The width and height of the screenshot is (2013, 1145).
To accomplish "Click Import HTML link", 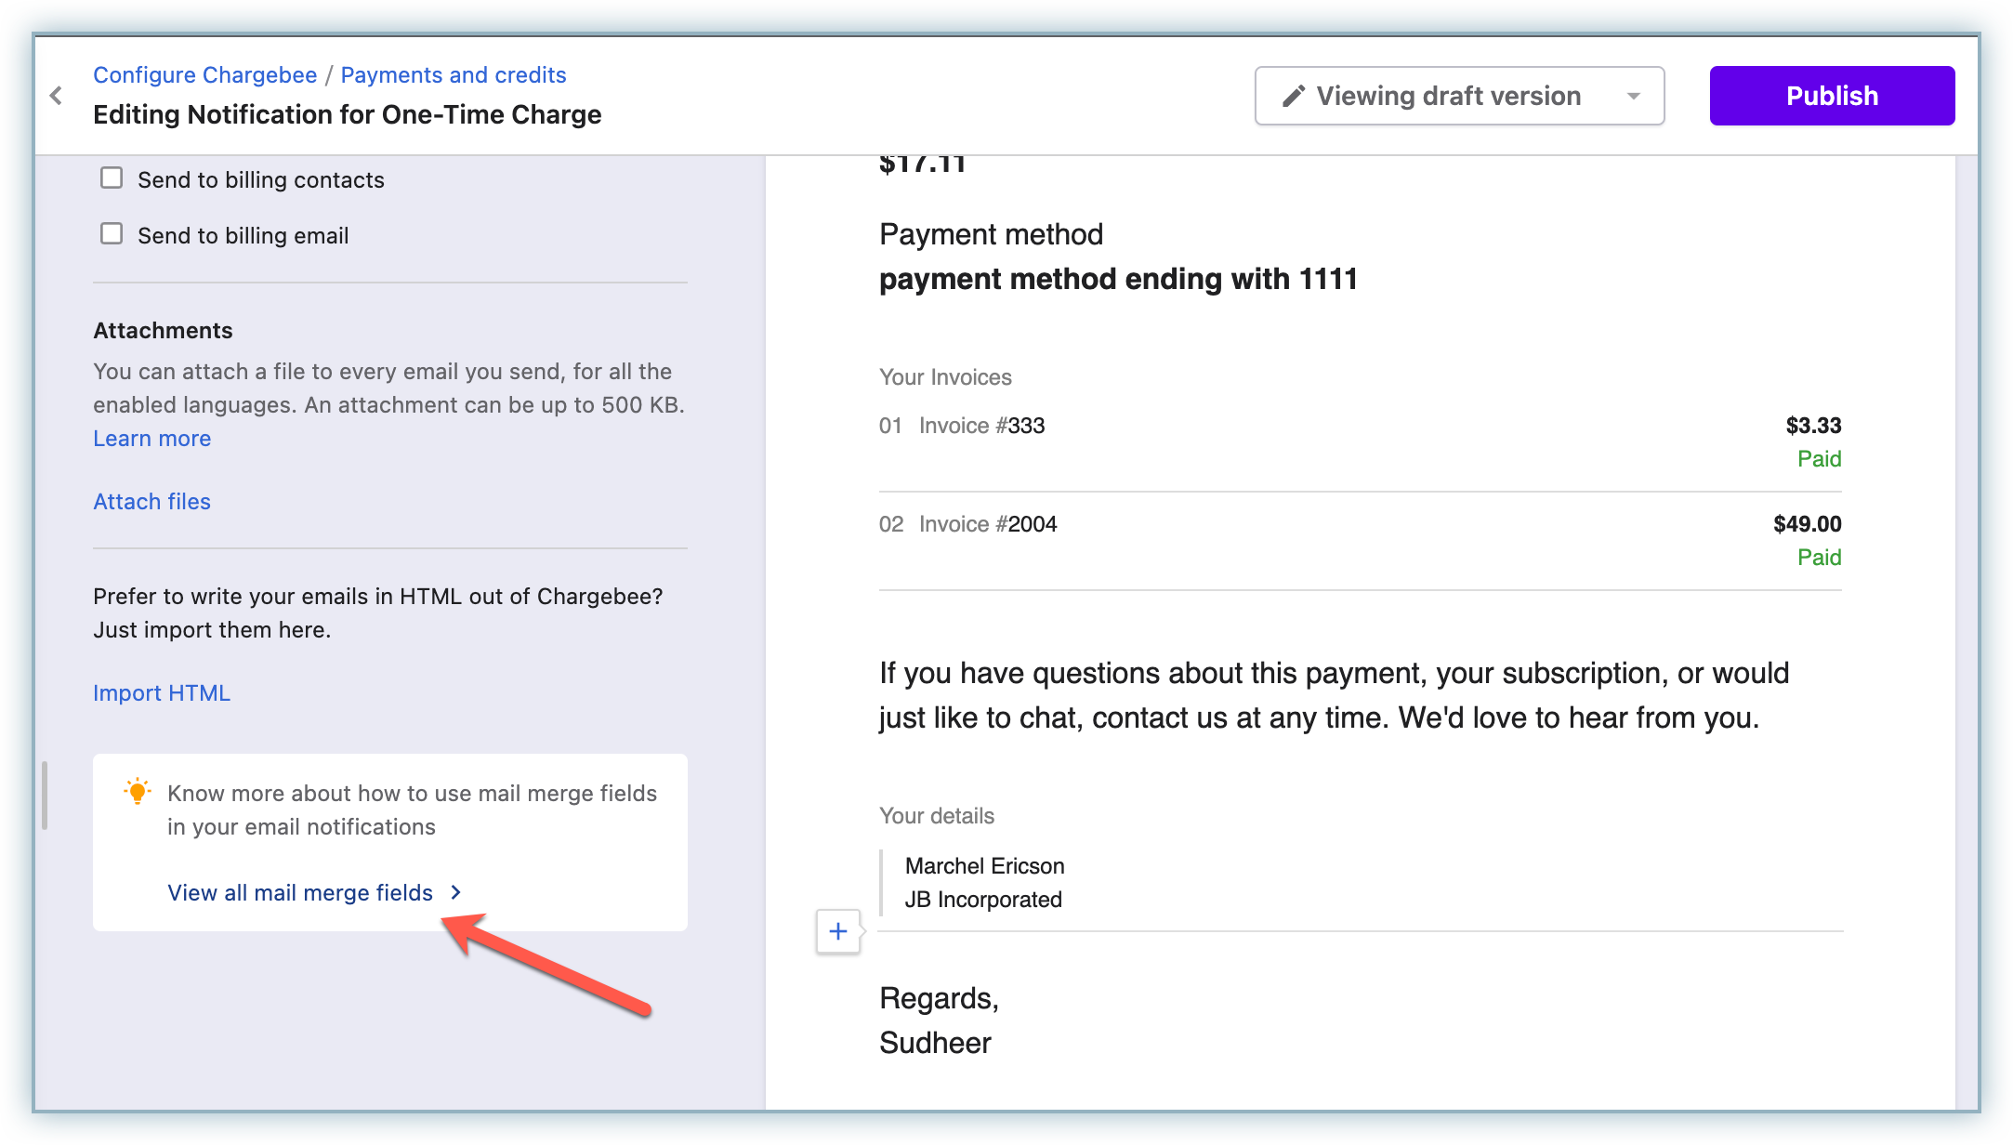I will [162, 692].
